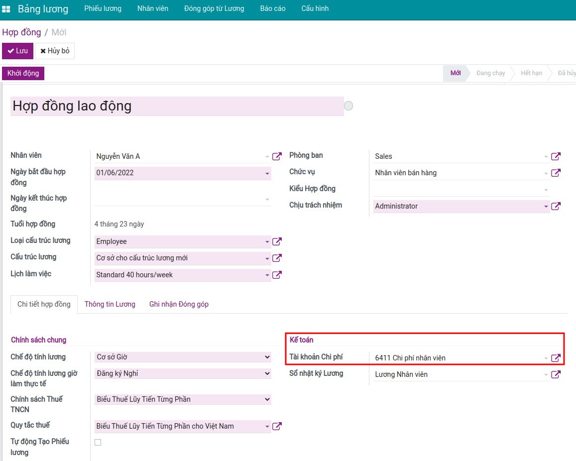576x461 pixels.
Task: Click the Lưu save button
Action: (x=17, y=51)
